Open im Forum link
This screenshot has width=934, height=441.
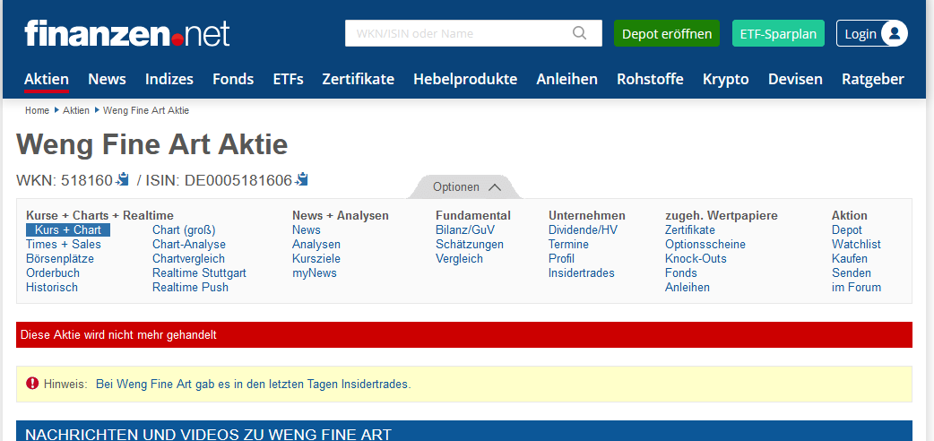[857, 287]
